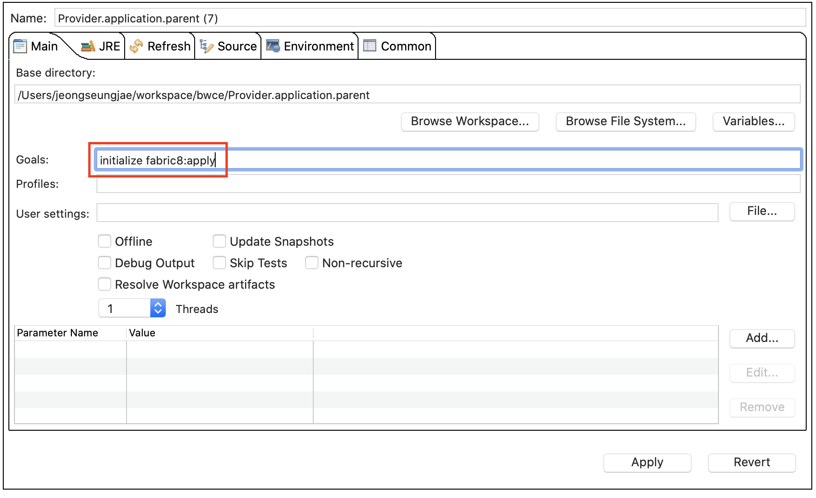Screen dimensions: 816x498
Task: Click the Profiles input field
Action: coord(448,184)
